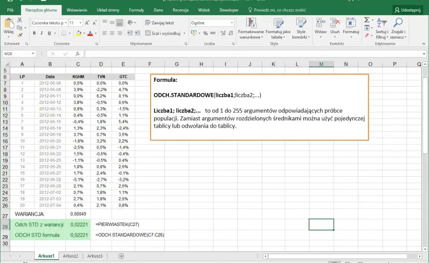Click the Udostępnij share button

[408, 10]
